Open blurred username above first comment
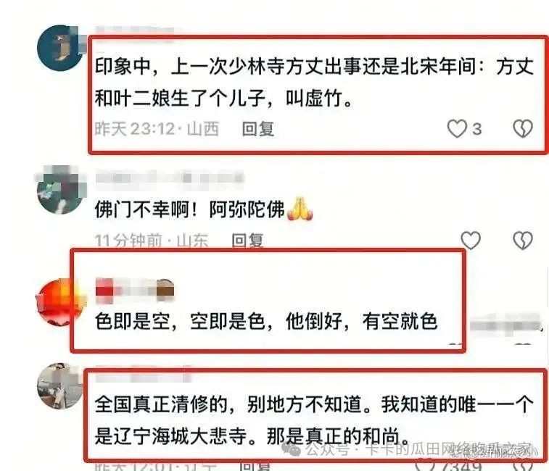The width and height of the screenshot is (549, 471). point(135,30)
